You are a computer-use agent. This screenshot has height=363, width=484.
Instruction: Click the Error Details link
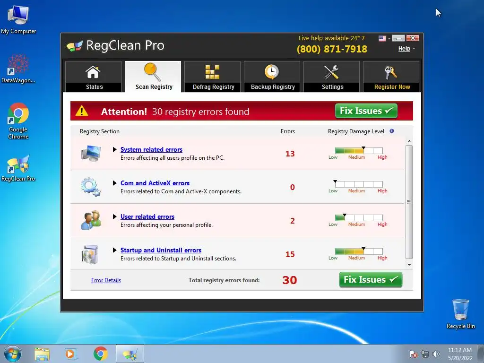[x=106, y=280]
